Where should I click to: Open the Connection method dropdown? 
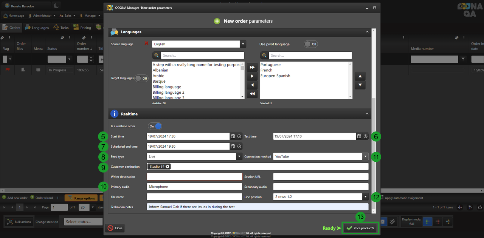365,156
